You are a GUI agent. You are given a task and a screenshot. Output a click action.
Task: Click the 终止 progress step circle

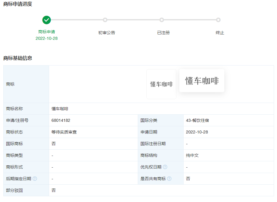tap(218, 20)
